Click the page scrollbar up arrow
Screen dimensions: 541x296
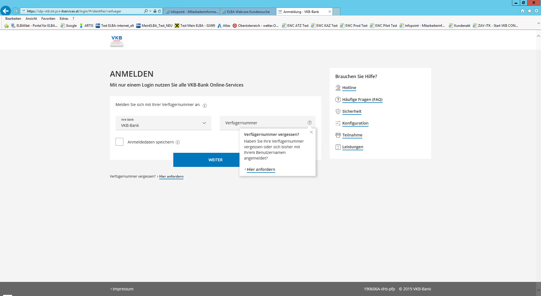(x=538, y=36)
